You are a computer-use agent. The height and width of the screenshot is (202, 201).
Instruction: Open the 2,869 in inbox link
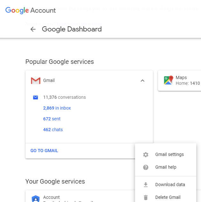(57, 108)
